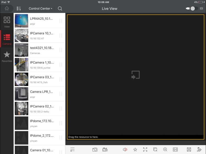Expand the Control Center dropdown

40,8
